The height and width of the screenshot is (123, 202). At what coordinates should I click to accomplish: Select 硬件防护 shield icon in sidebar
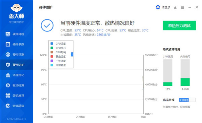point(8,65)
